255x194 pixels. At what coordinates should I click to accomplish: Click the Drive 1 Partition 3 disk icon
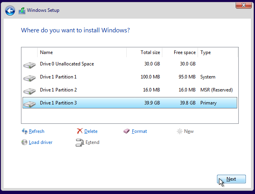pyautogui.click(x=29, y=104)
